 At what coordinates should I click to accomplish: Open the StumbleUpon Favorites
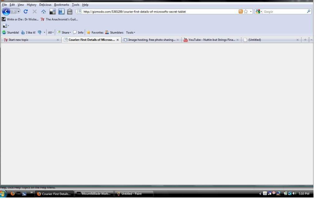tap(95, 32)
